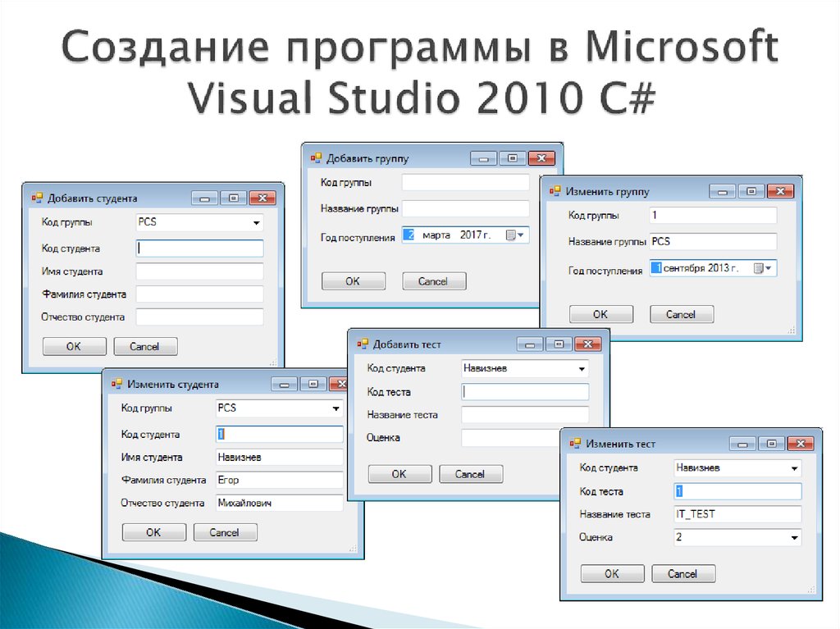The width and height of the screenshot is (840, 629).
Task: Click the form icon in Изменить студента title bar
Action: [116, 384]
